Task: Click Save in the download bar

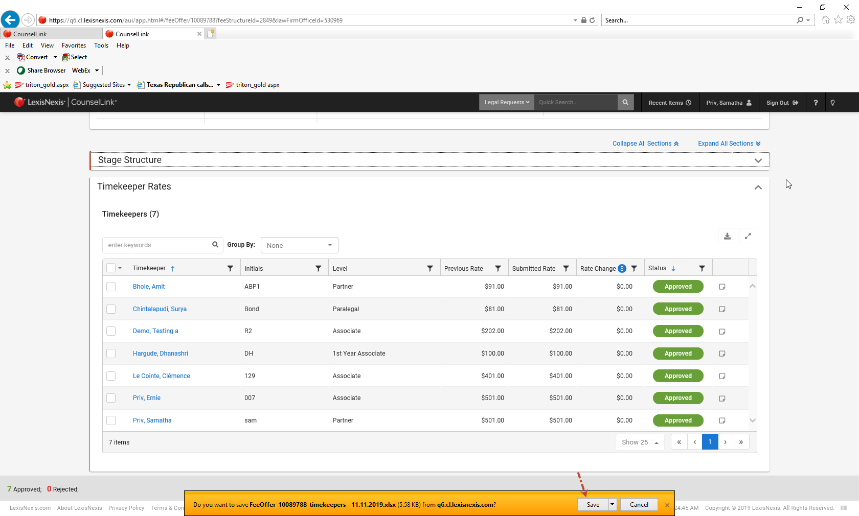Action: 593,505
